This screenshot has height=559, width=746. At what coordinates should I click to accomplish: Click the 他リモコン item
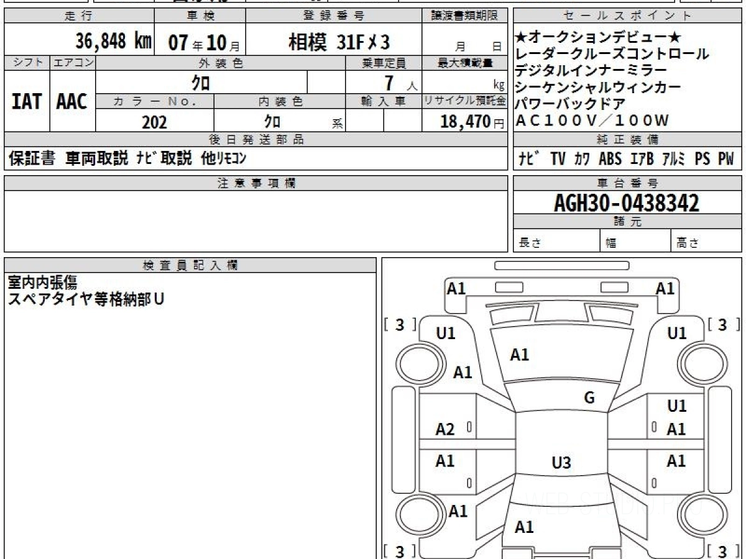click(x=224, y=158)
